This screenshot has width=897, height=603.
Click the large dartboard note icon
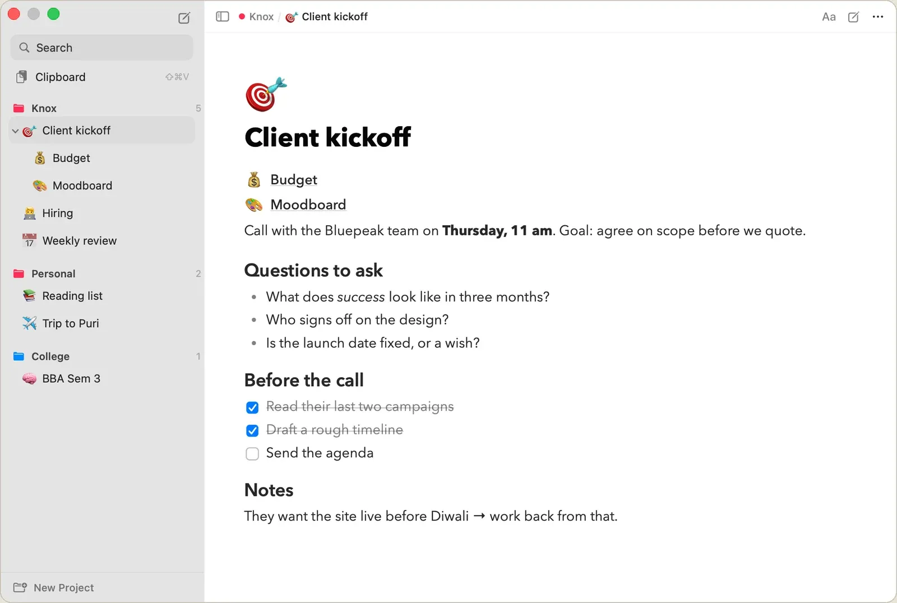point(266,94)
